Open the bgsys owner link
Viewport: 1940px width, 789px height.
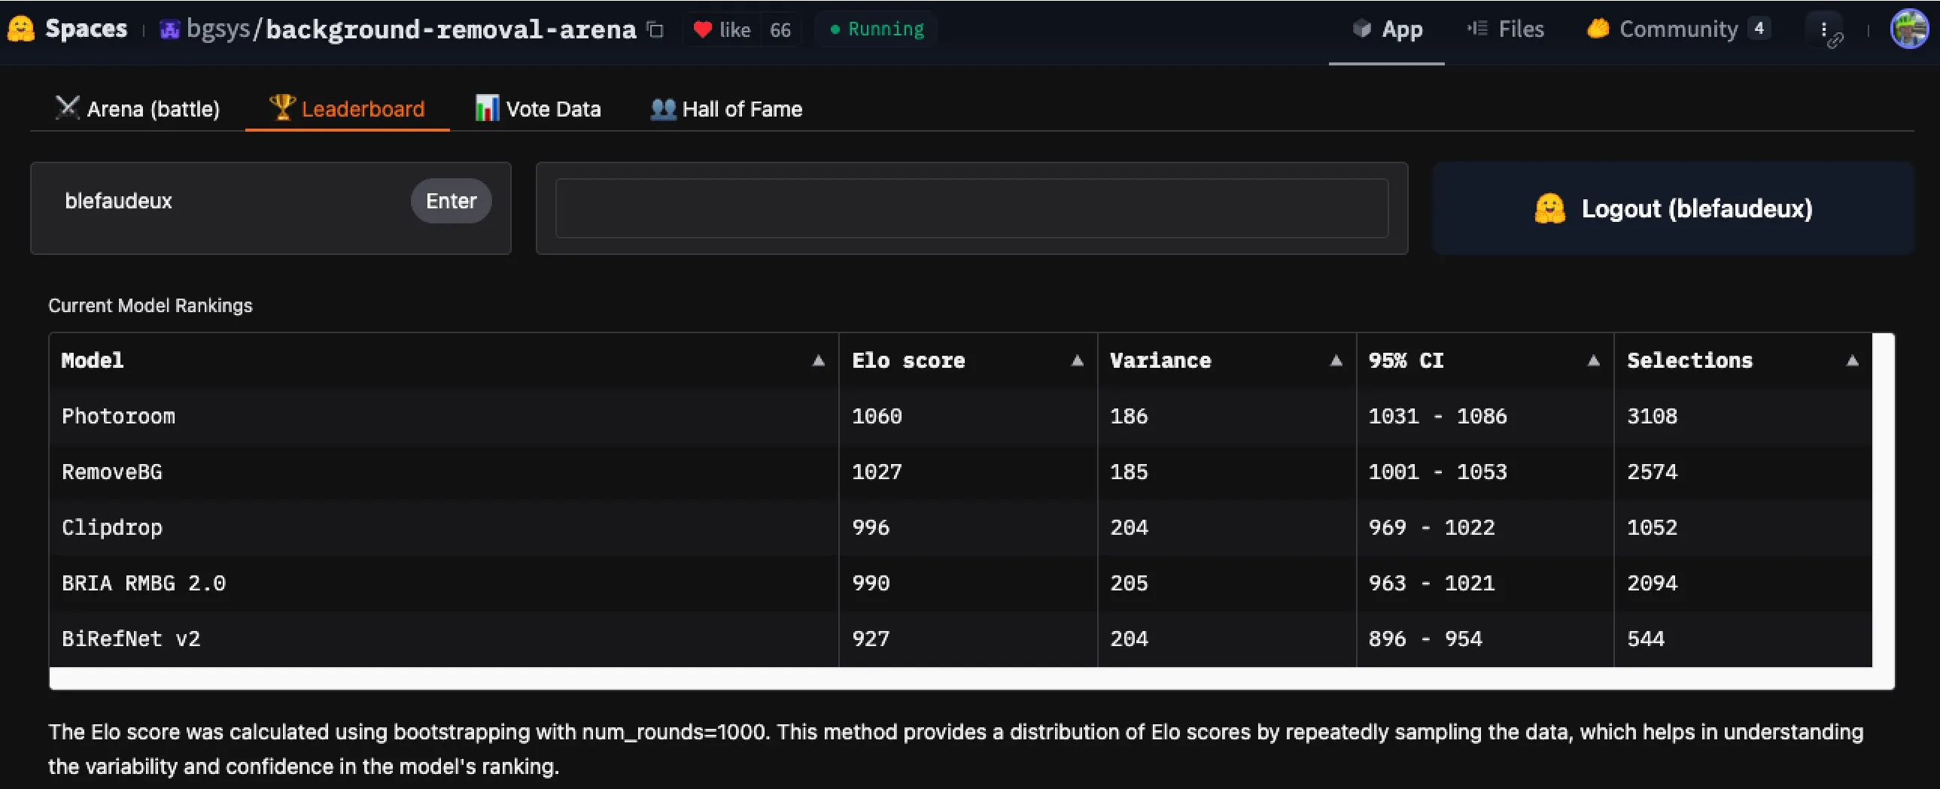(217, 29)
